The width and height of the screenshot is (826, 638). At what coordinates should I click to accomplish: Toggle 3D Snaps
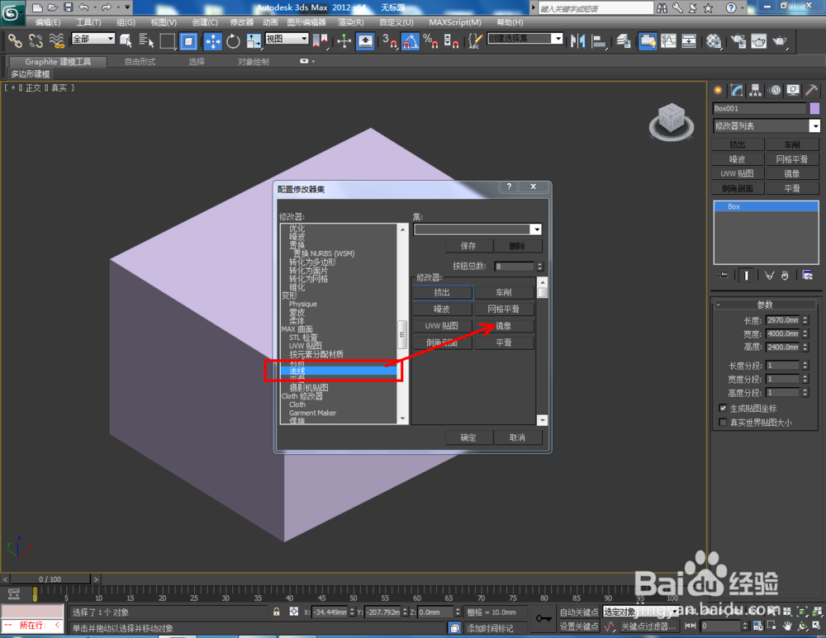[389, 41]
